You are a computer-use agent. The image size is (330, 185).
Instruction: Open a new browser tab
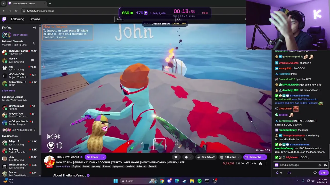[x=50, y=4]
